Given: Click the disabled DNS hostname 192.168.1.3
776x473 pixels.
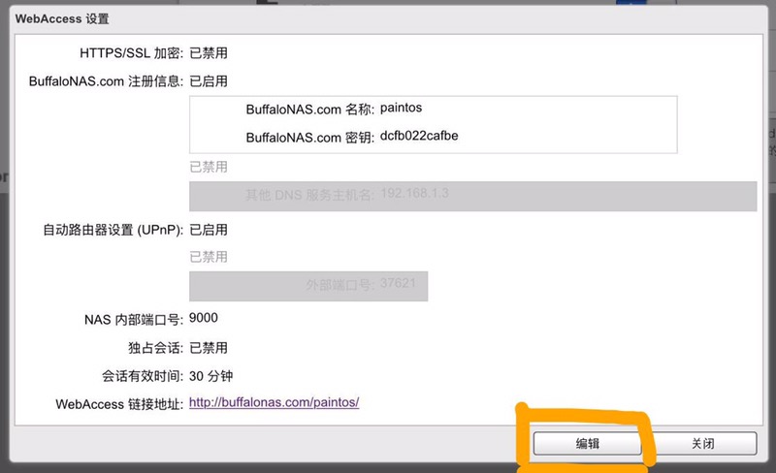Looking at the screenshot, I should click(415, 193).
